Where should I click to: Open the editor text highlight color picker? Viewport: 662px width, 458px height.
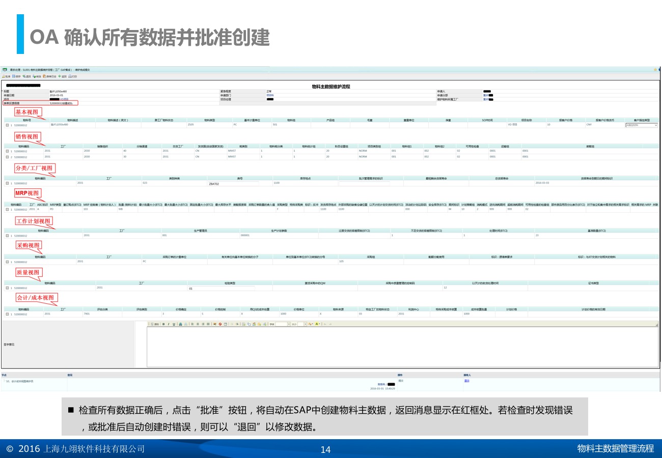pyautogui.click(x=318, y=324)
